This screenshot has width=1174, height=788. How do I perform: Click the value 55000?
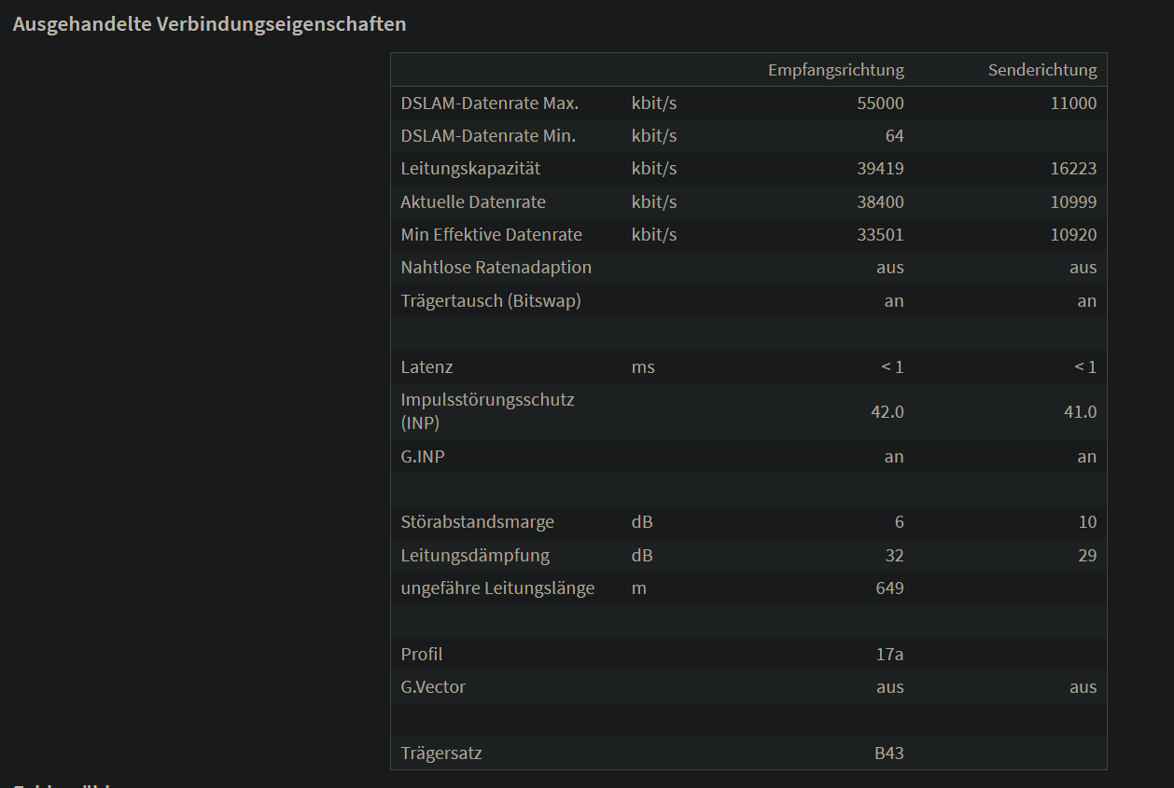[880, 103]
